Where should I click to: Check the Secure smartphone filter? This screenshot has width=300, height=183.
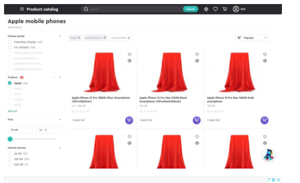[10, 58]
